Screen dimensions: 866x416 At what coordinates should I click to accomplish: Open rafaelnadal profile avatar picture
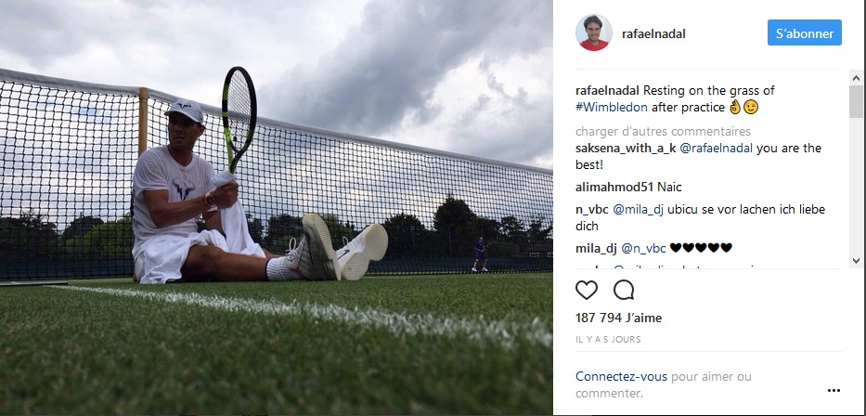coord(594,33)
